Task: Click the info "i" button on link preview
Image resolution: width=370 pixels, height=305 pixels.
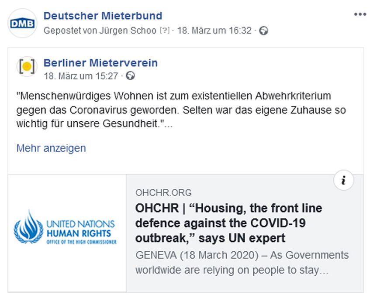Action: [x=343, y=181]
